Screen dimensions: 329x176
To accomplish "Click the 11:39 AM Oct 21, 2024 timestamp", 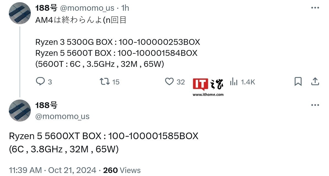I will [53, 170].
